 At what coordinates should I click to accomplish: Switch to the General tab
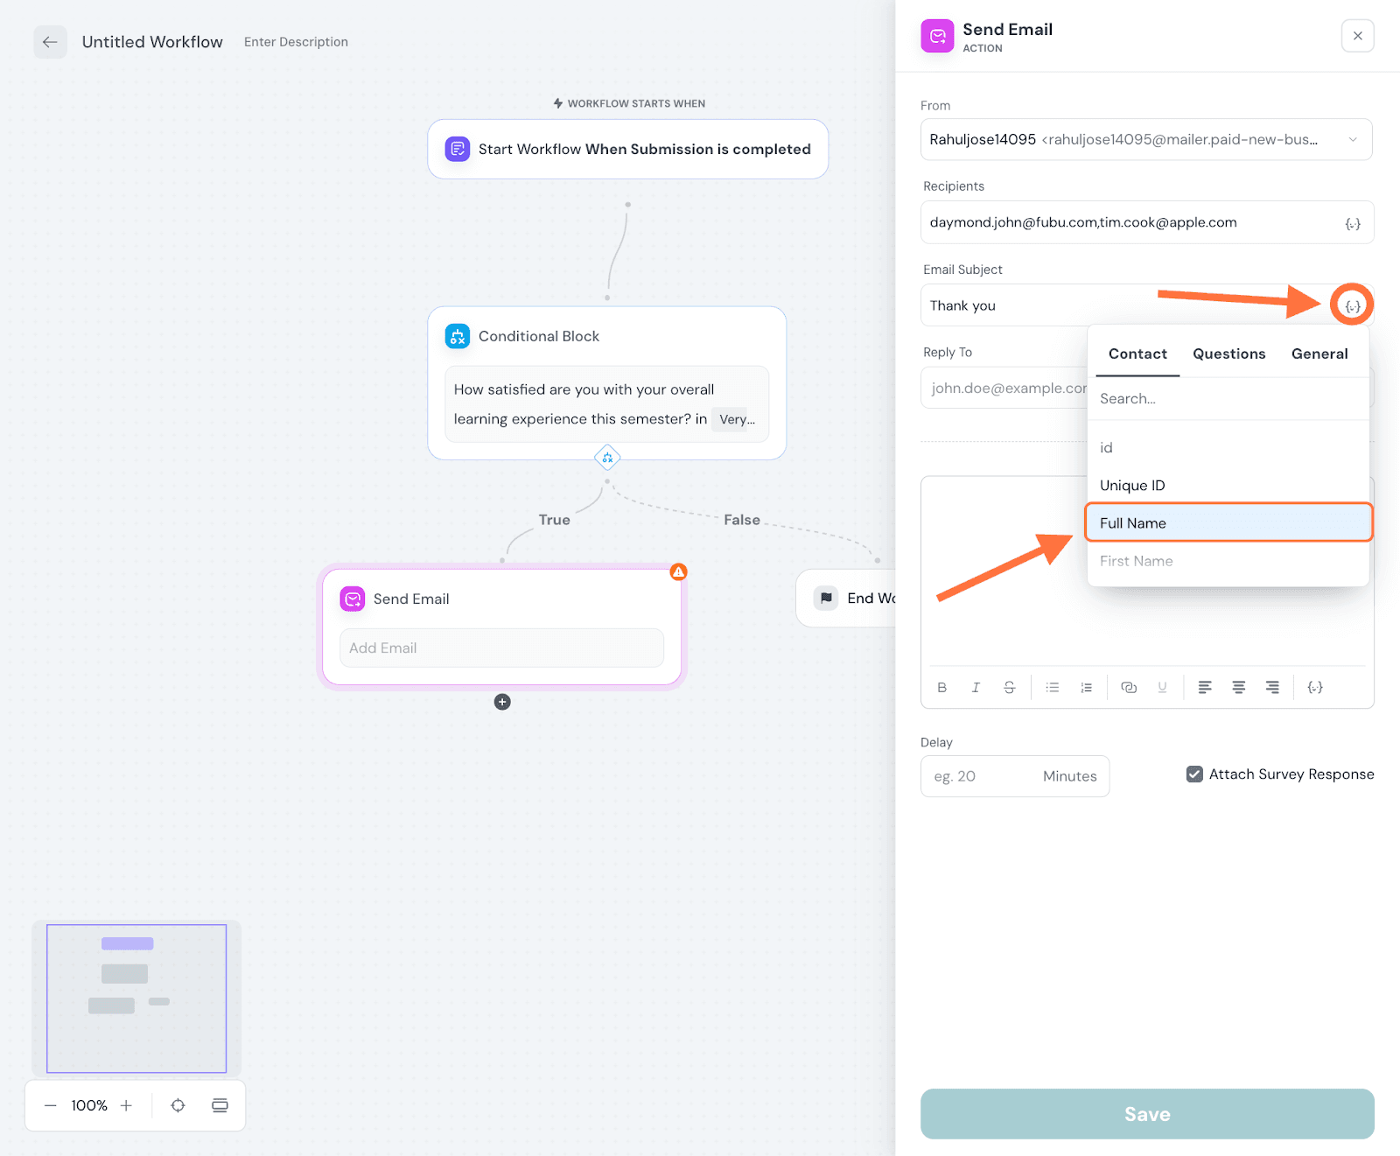1319,354
